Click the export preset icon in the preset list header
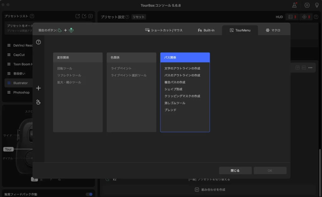The height and width of the screenshot is (197, 322). 78,16
